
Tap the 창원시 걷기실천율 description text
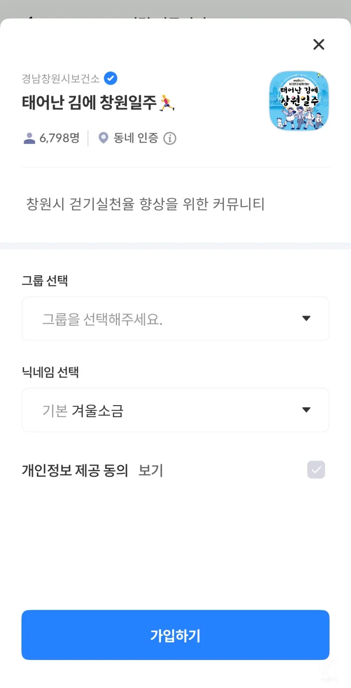pyautogui.click(x=145, y=205)
